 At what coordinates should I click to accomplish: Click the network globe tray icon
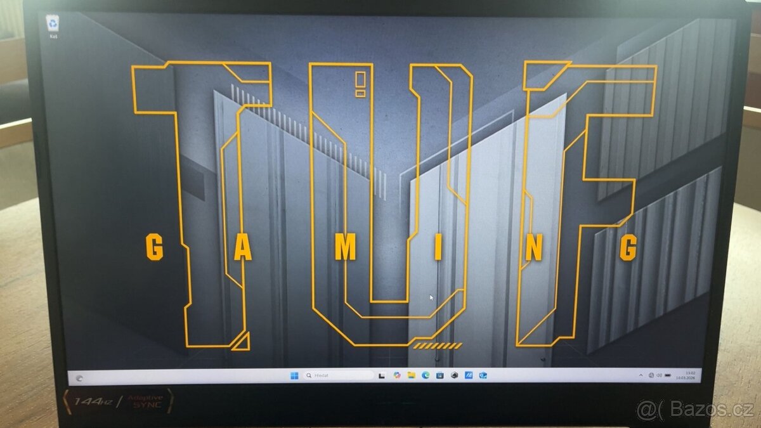click(651, 375)
